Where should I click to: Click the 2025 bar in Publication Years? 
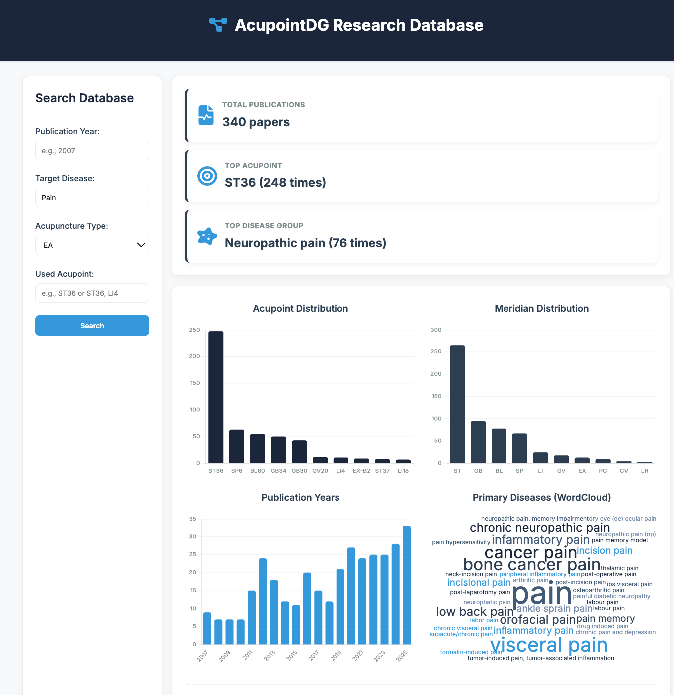407,585
